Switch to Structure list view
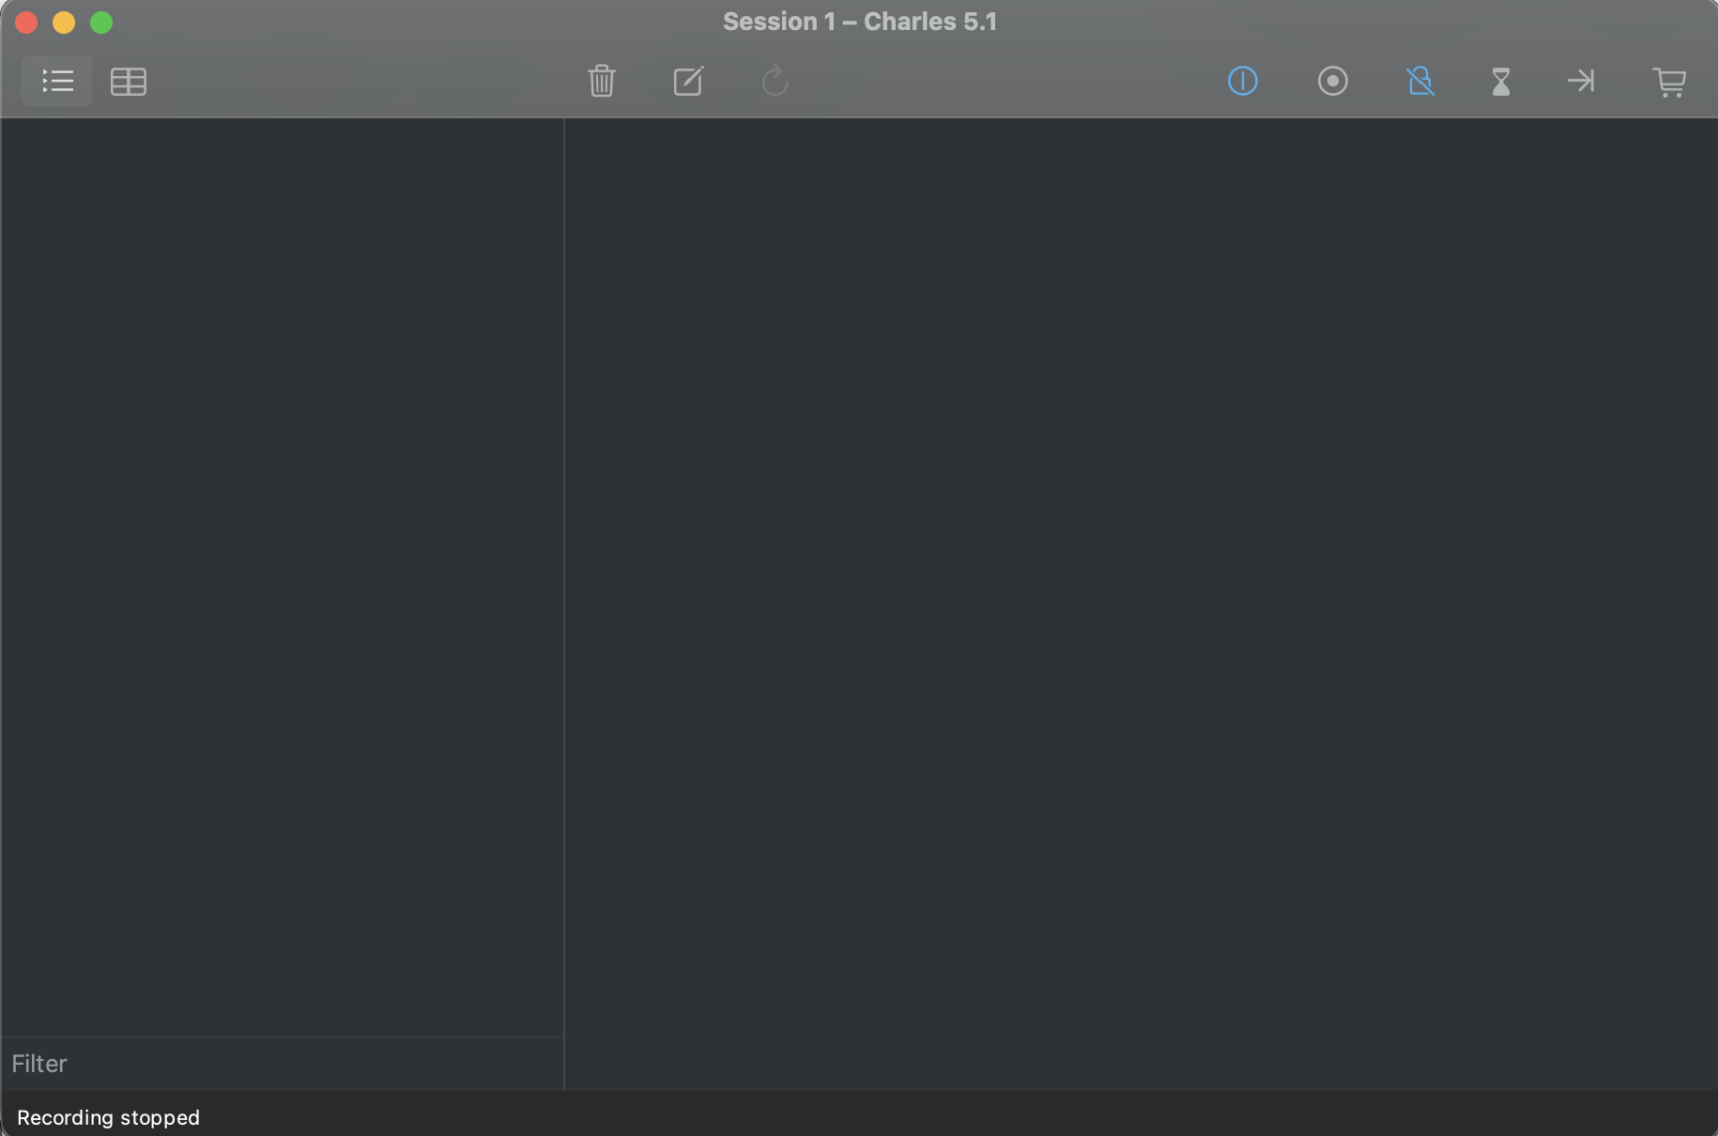Viewport: 1718px width, 1136px height. 57,81
